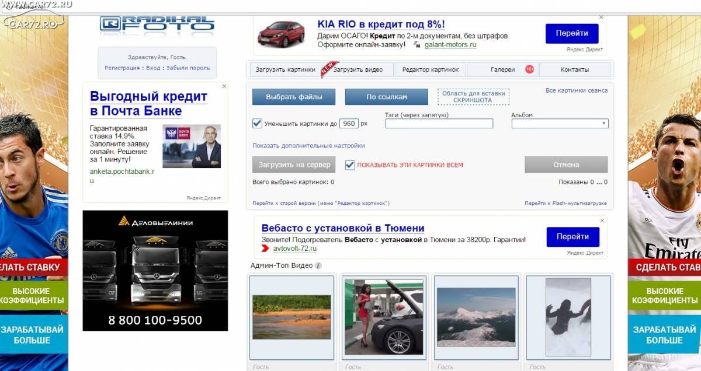Image resolution: width=701 pixels, height=371 pixels.
Task: Click the red KIA car image
Action: tap(282, 33)
